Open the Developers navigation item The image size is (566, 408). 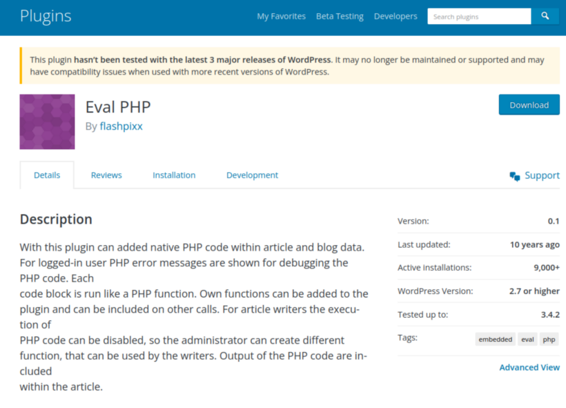[x=396, y=16]
